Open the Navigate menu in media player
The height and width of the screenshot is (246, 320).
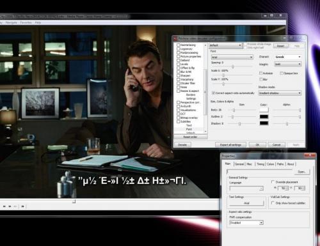pyautogui.click(x=12, y=22)
